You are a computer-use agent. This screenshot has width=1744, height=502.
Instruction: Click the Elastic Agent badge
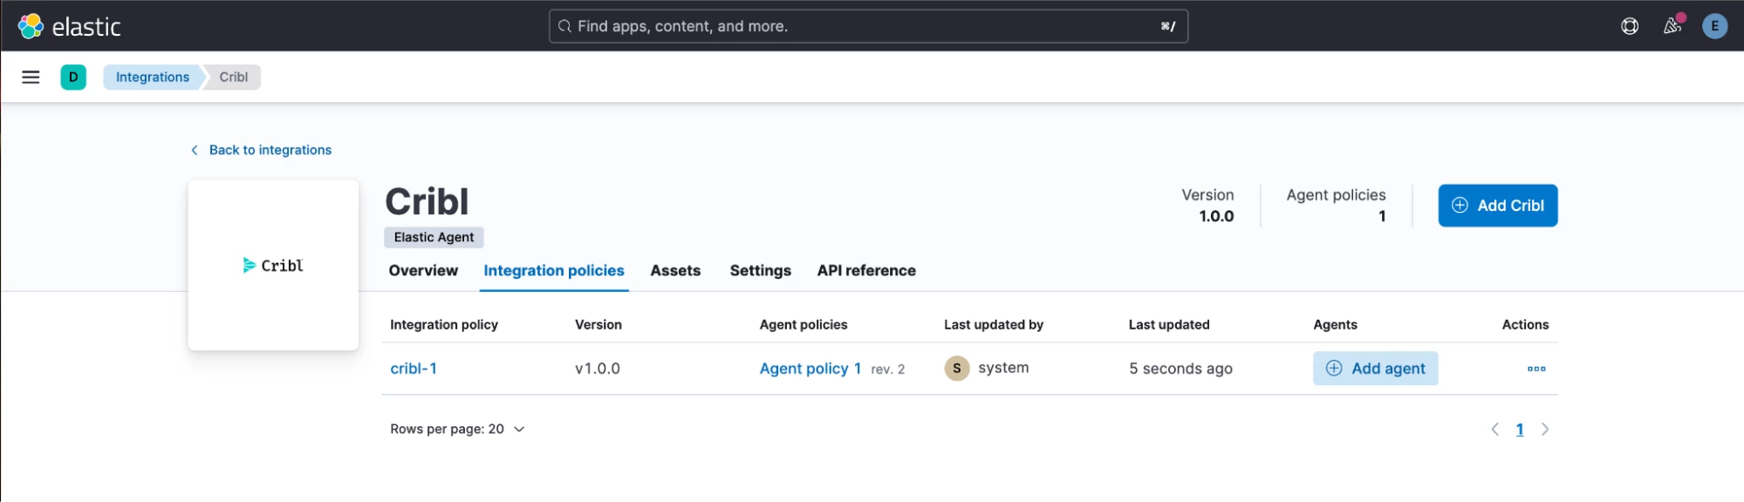434,237
